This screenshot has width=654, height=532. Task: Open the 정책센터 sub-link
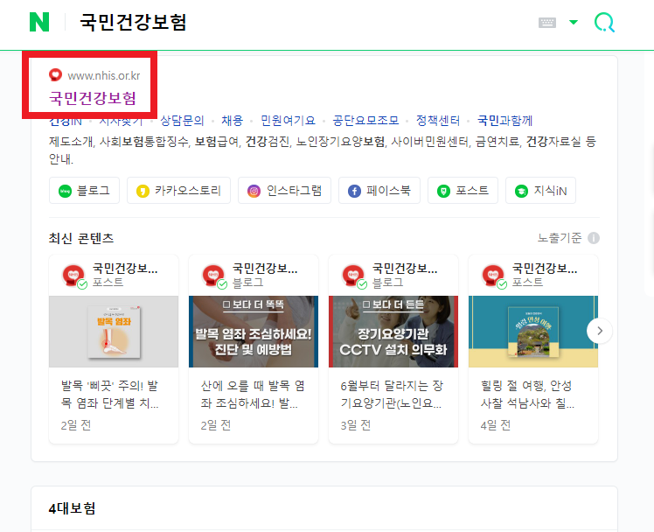point(438,121)
